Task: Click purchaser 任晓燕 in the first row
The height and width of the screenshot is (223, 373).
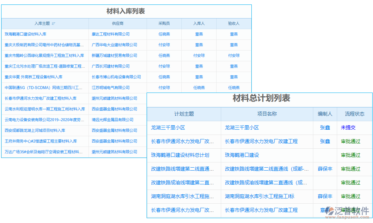Action: pos(164,34)
